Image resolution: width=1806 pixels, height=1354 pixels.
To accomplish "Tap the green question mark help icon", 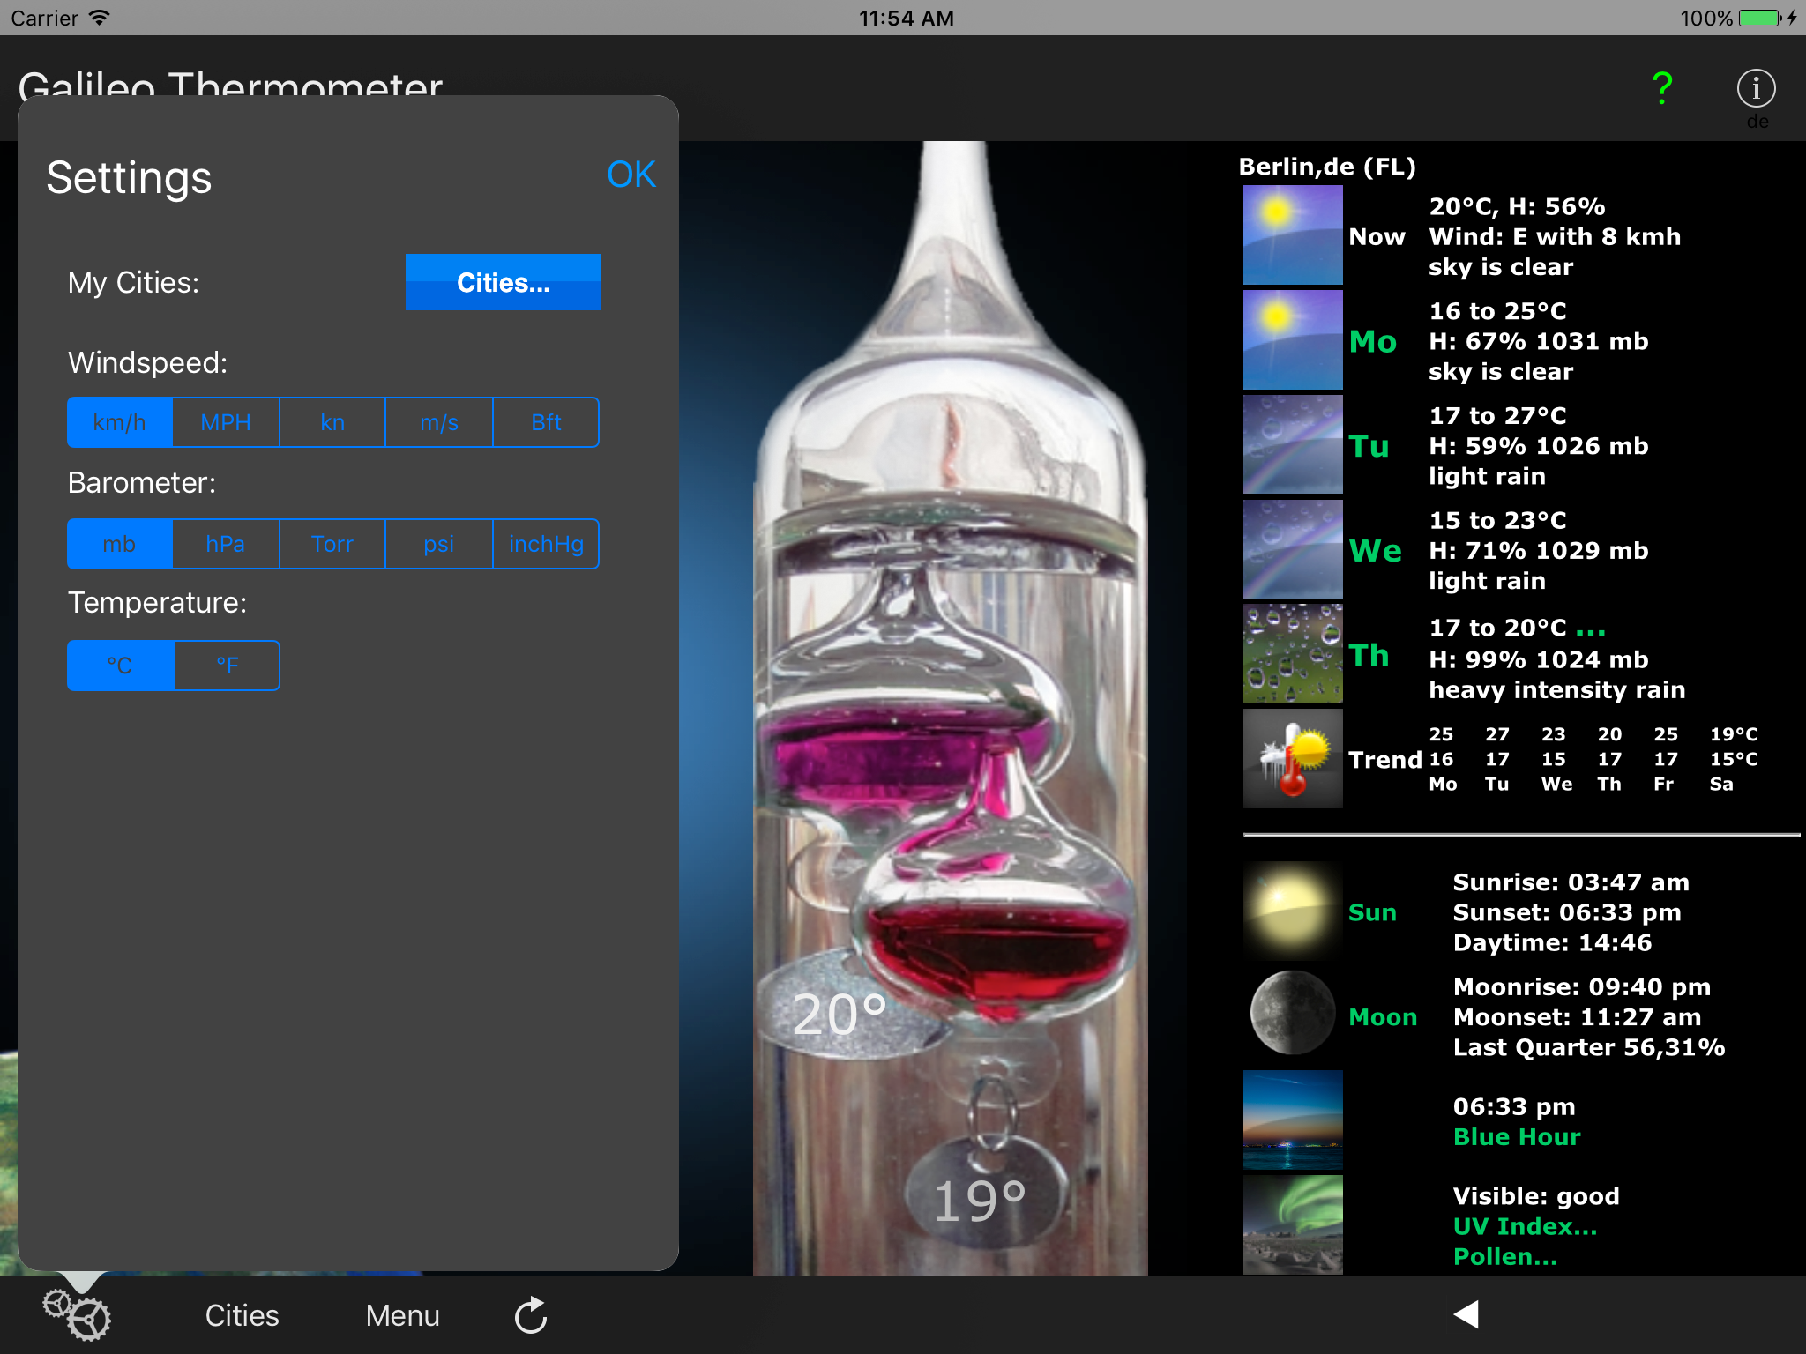I will click(x=1661, y=88).
